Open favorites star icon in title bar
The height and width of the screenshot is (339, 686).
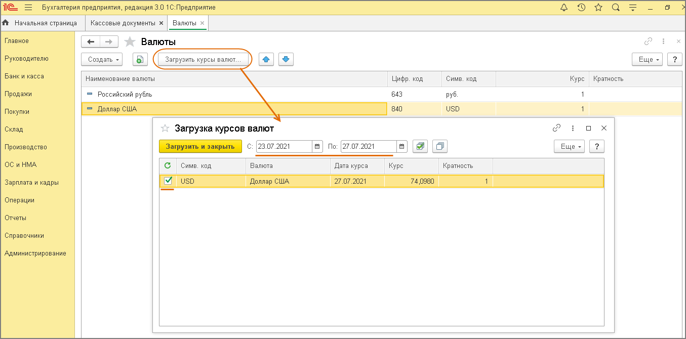[x=598, y=8]
